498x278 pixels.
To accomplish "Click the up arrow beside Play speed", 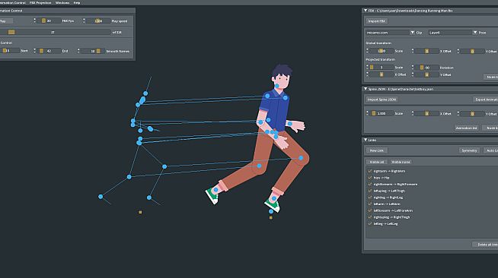I will click(x=84, y=19).
